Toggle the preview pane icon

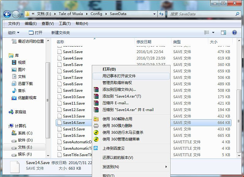point(223,33)
